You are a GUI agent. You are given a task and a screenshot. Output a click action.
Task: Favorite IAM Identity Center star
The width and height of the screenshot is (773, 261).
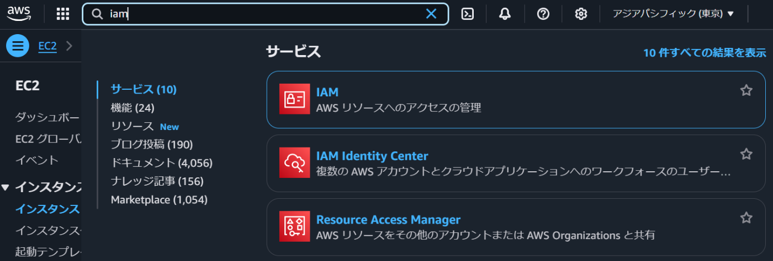pos(746,154)
